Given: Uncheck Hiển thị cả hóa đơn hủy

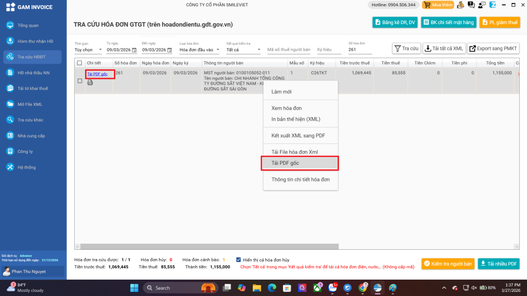Looking at the screenshot, I should pos(238,260).
